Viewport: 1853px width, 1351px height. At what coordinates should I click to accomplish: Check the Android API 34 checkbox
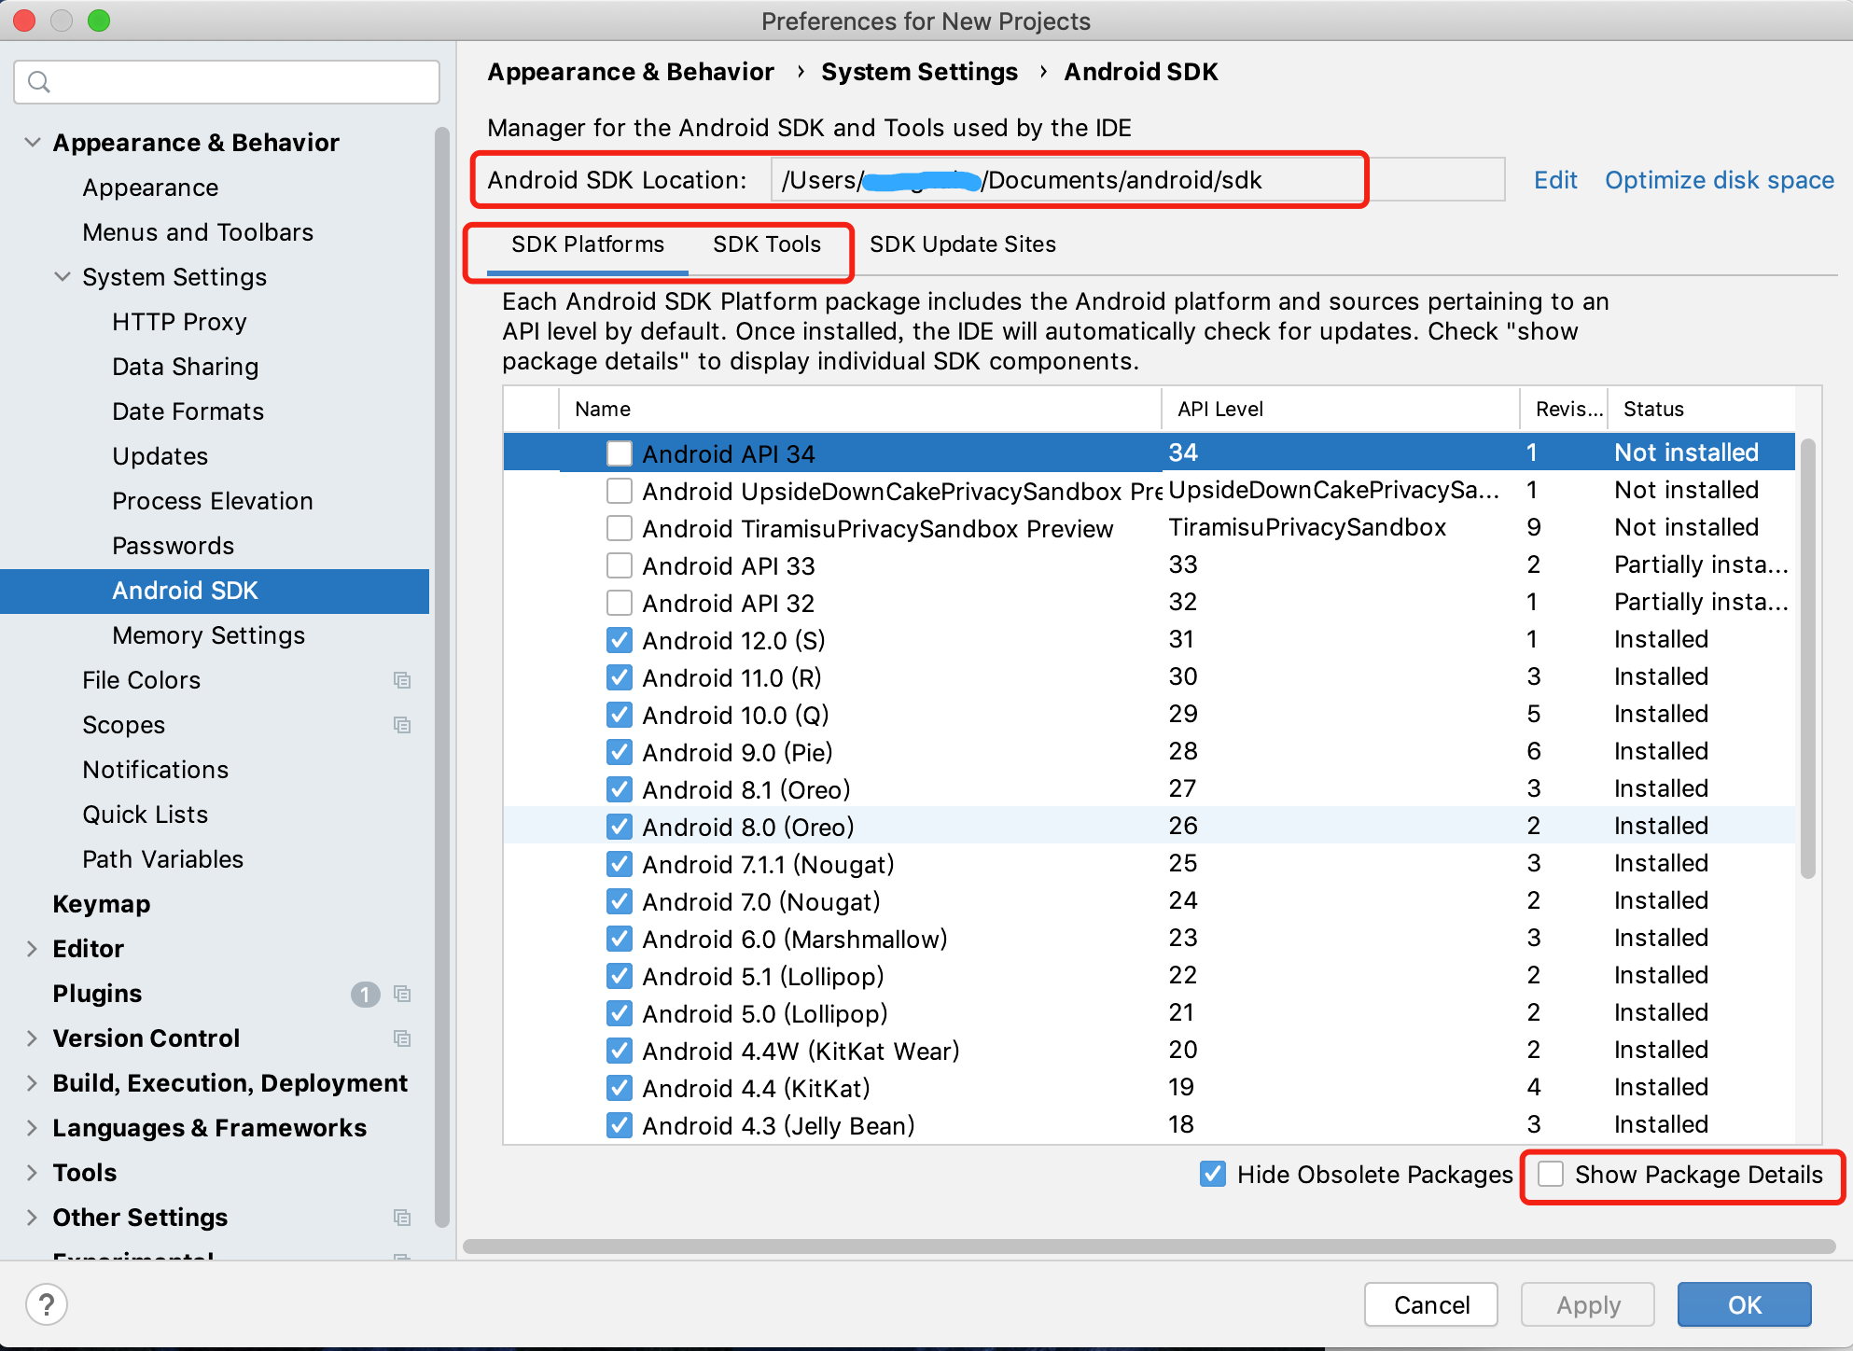[x=620, y=453]
